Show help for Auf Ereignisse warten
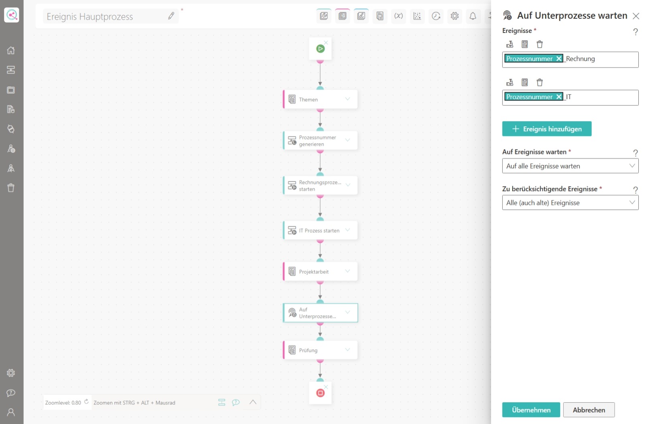The image size is (650, 424). [x=635, y=153]
